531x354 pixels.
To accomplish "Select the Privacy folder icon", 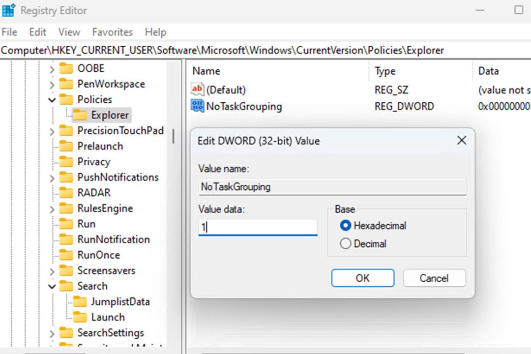I will coord(66,162).
